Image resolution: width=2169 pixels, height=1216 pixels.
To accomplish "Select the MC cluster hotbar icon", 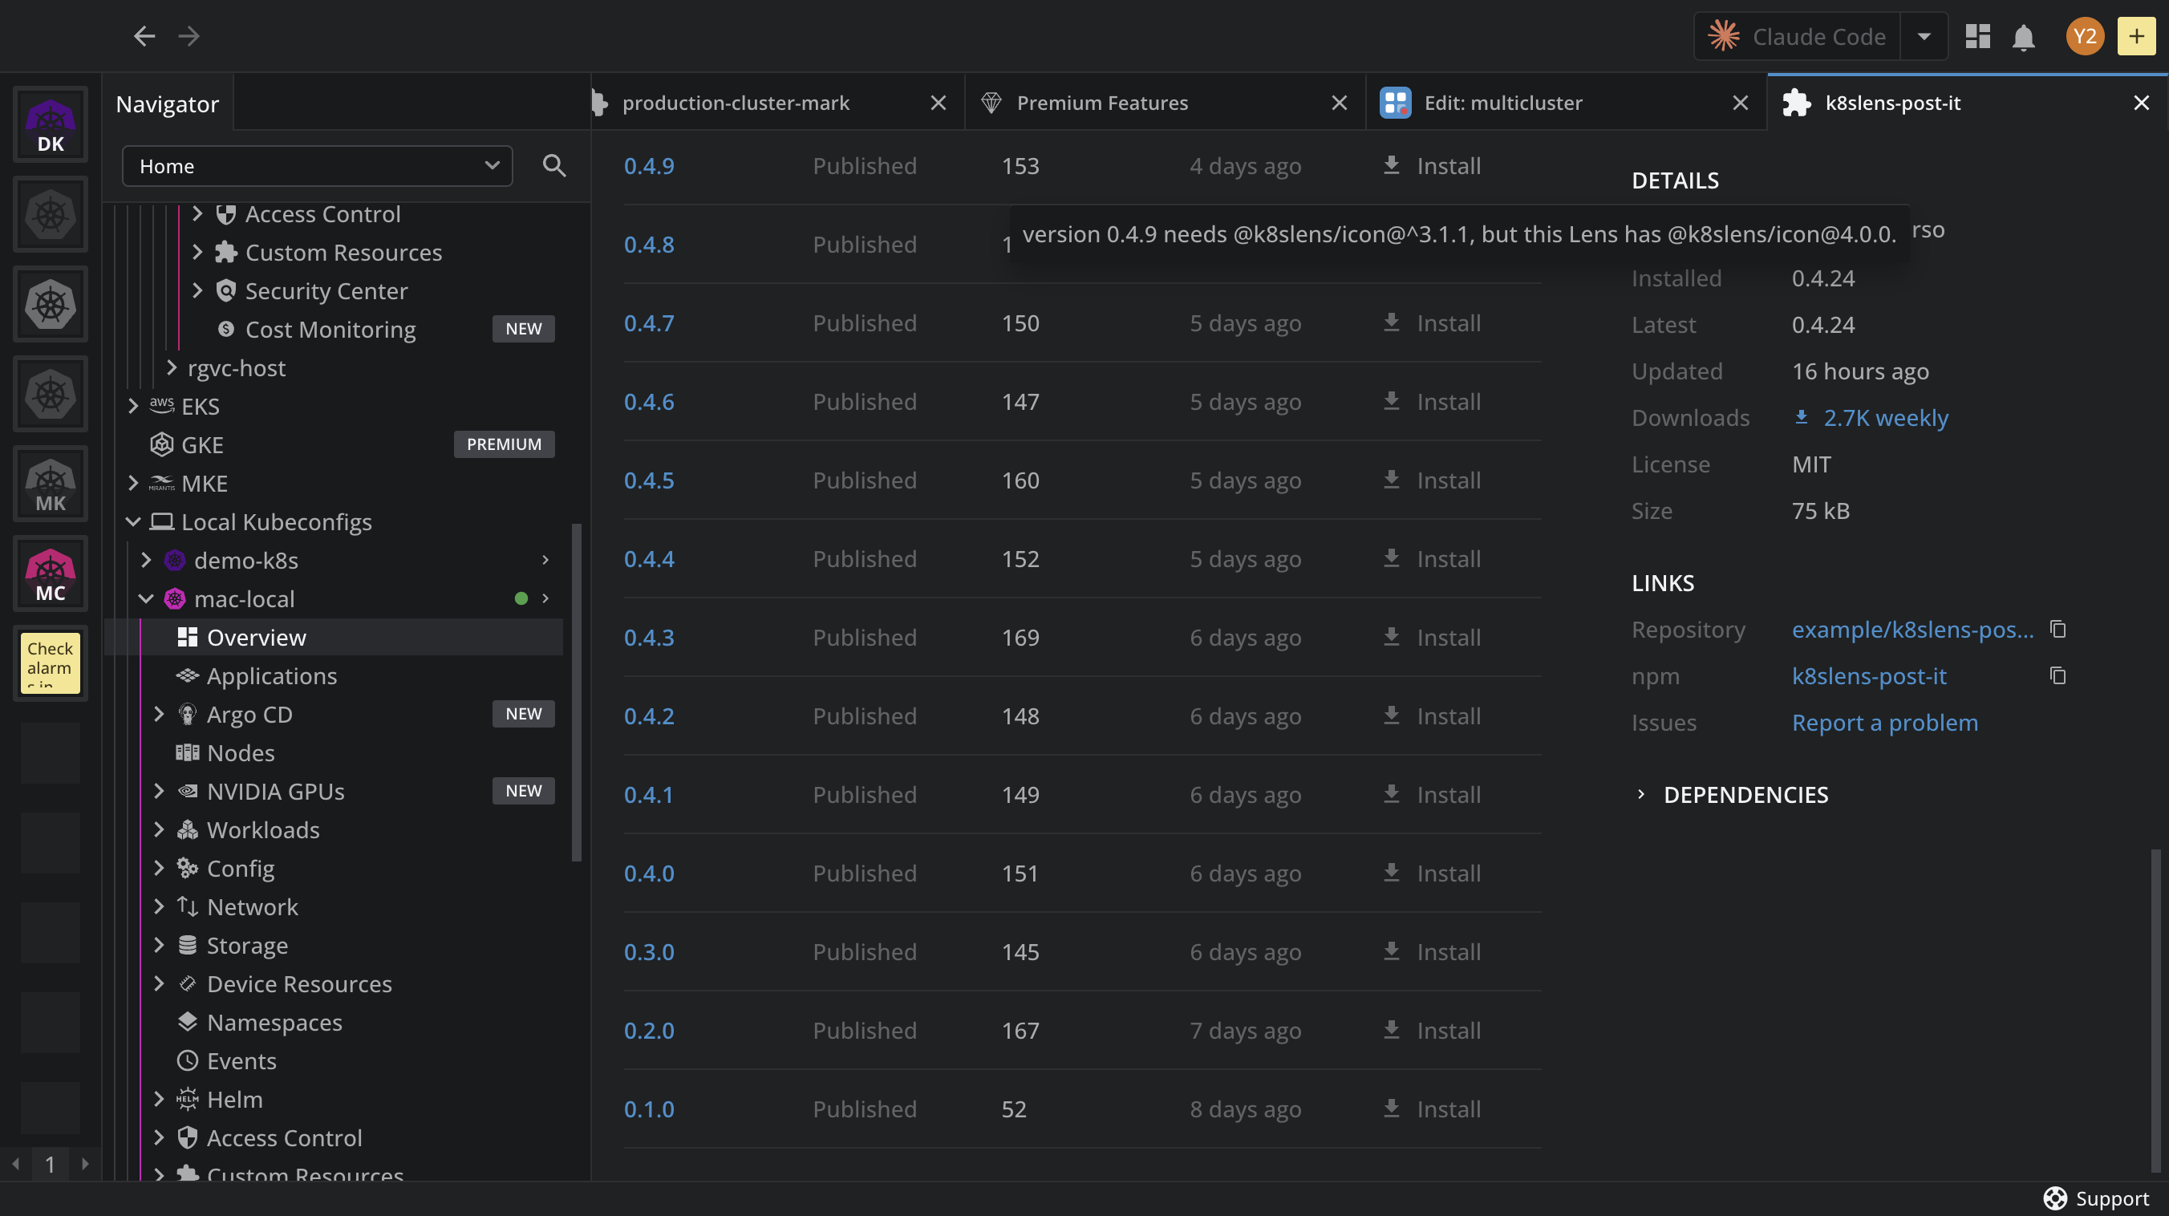I will (51, 574).
